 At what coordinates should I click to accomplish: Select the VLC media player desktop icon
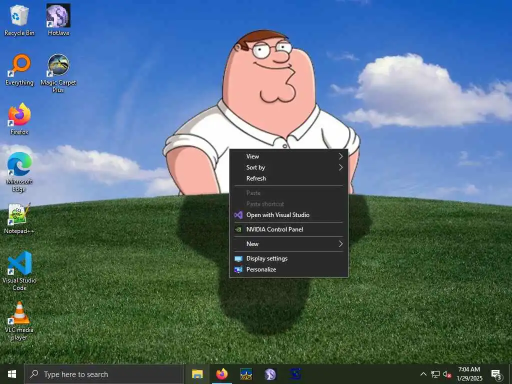click(19, 321)
